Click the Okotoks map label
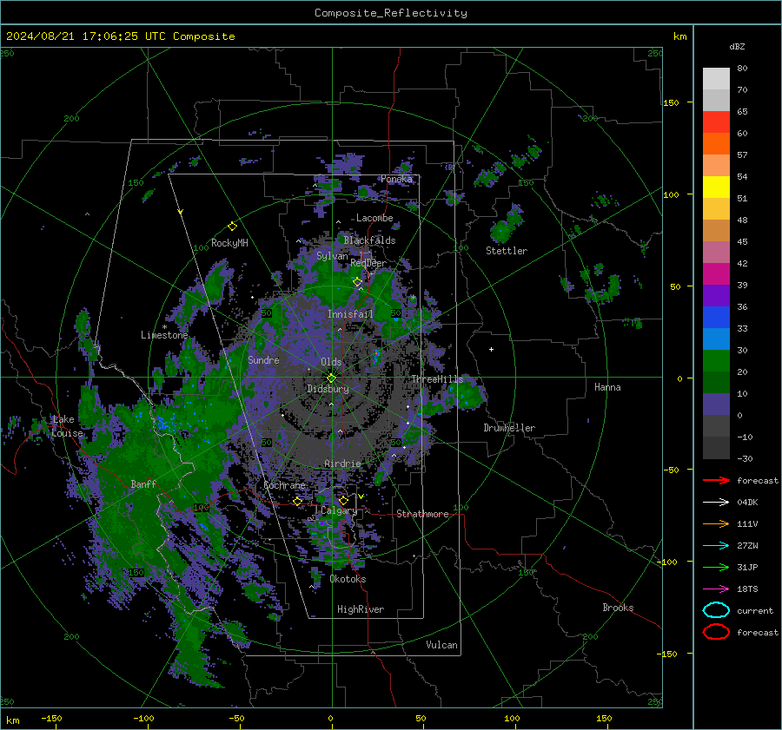This screenshot has width=782, height=730. [x=348, y=579]
